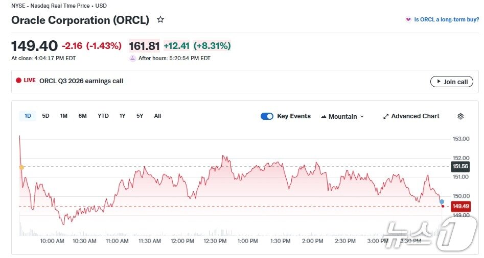
Task: Switch to the 5D time range
Action: [45, 116]
